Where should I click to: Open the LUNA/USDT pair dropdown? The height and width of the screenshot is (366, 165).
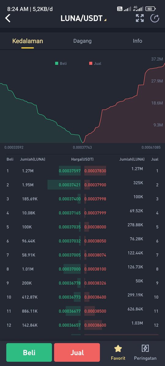83,18
